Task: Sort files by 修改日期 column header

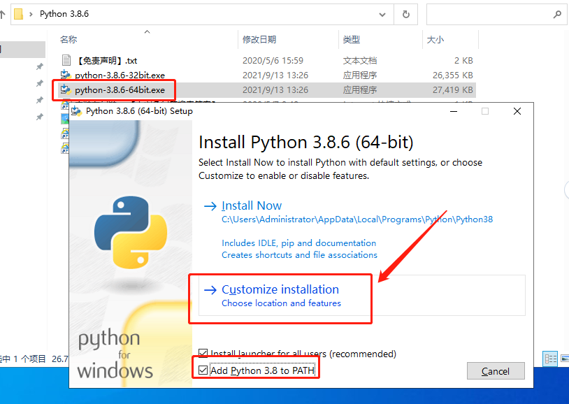Action: 259,40
